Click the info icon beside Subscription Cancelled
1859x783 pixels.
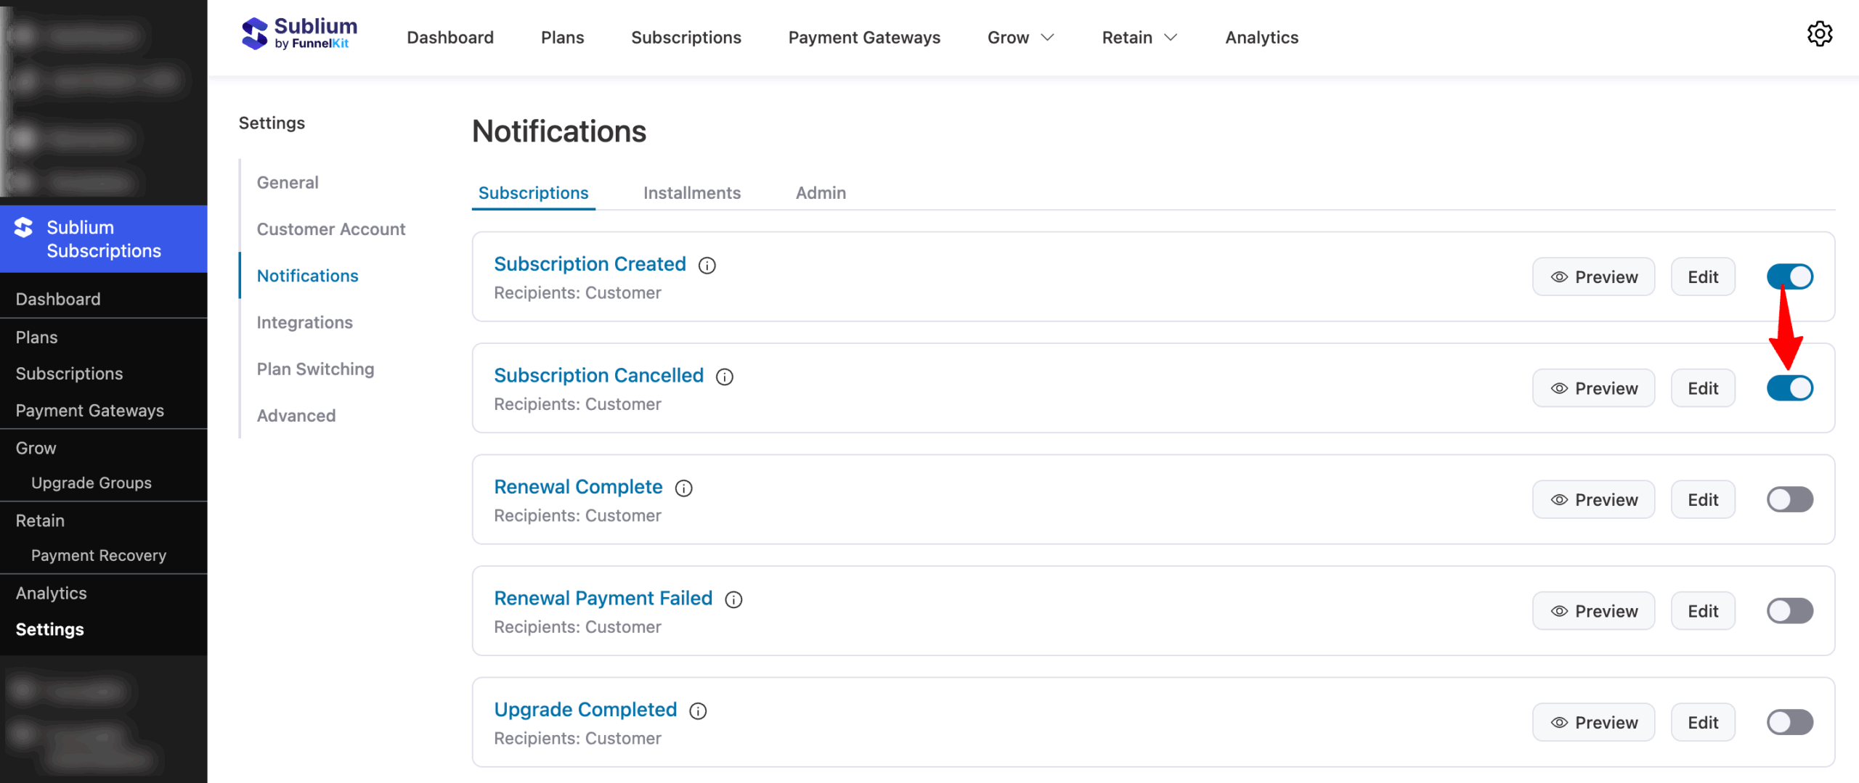(x=725, y=377)
